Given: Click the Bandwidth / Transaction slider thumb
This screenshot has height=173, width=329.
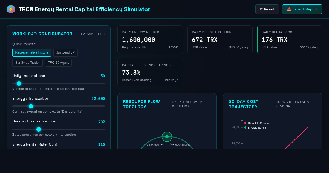Looking at the screenshot, I should coord(39,129).
